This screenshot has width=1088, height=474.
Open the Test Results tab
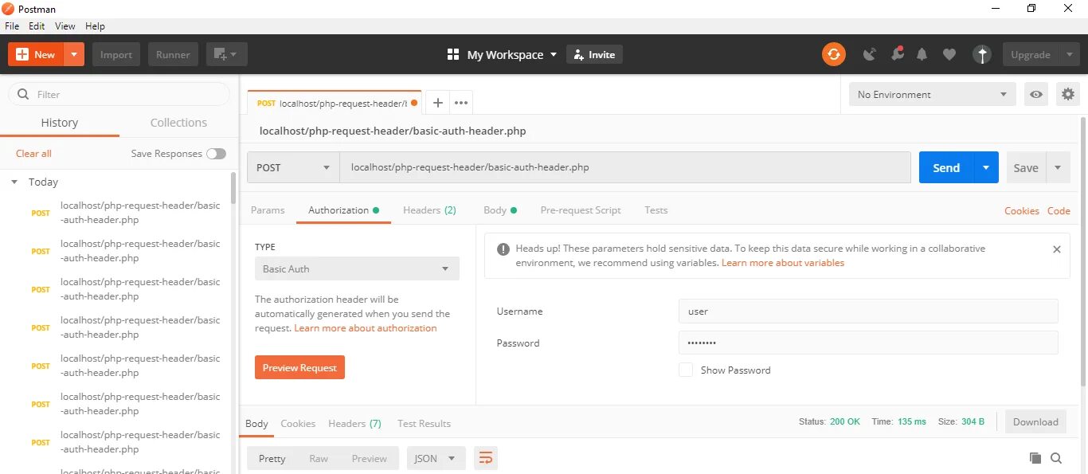424,423
